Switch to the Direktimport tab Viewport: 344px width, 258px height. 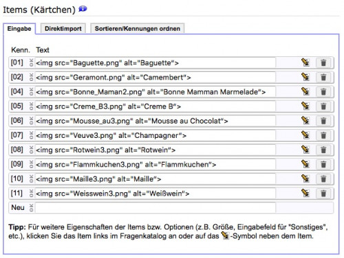click(x=63, y=29)
